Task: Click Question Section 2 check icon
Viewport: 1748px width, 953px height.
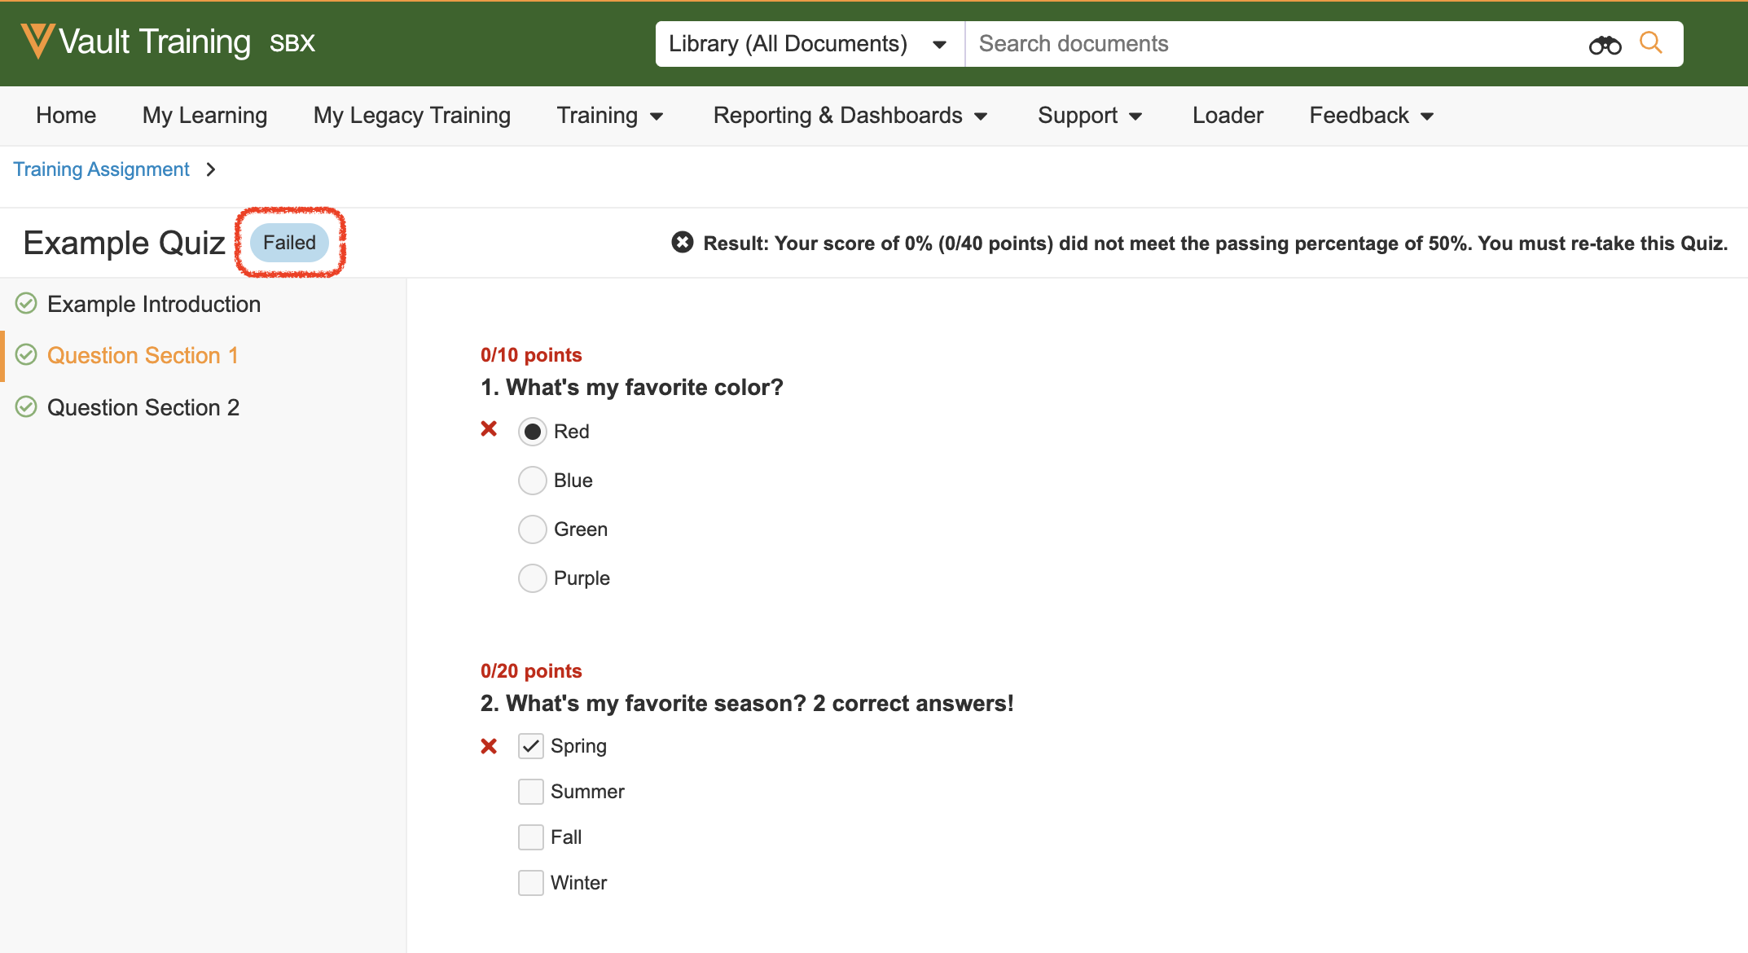Action: (x=26, y=406)
